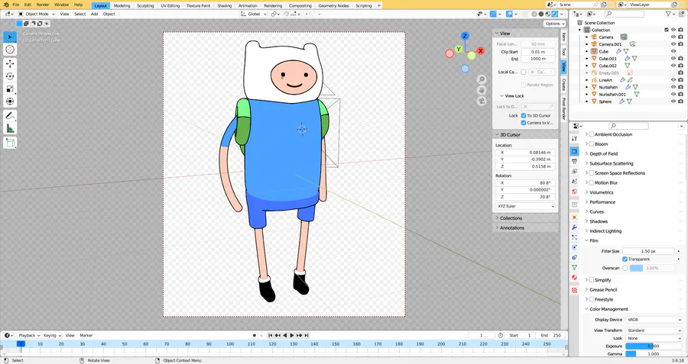Open the Object properties tab icon
The width and height of the screenshot is (688, 364).
coord(574,217)
